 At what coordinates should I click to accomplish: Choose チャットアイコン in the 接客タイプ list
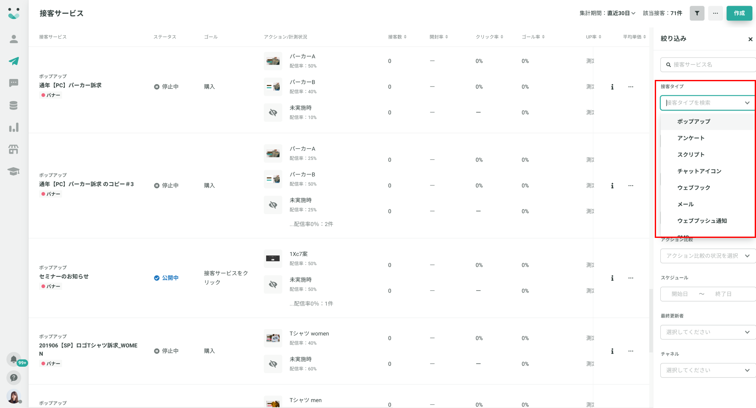pos(699,171)
